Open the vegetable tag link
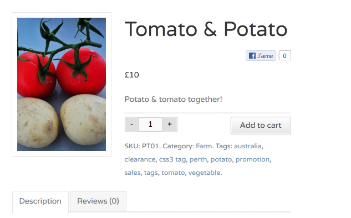Image resolution: width=351 pixels, height=218 pixels. click(x=204, y=173)
